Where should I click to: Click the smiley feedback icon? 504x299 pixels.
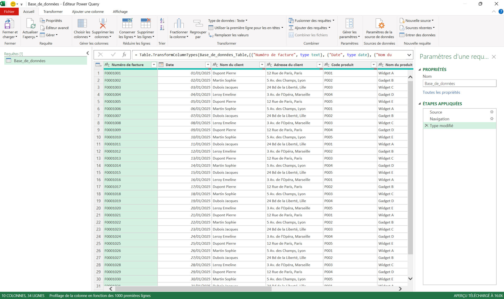point(13,4)
